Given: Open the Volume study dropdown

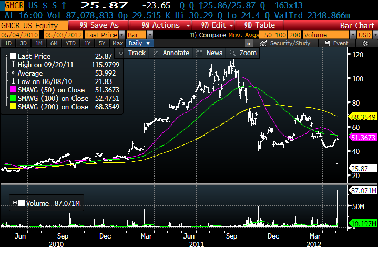Looking at the screenshot, I should tap(353, 35).
